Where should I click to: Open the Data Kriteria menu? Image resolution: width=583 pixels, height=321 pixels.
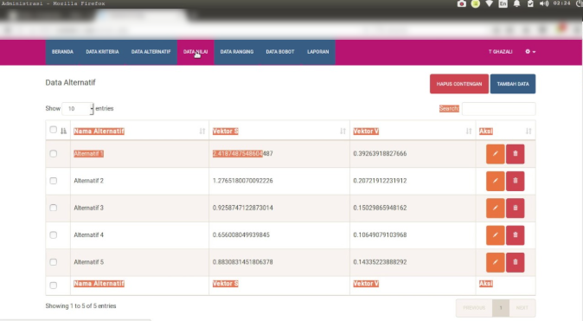coord(102,52)
